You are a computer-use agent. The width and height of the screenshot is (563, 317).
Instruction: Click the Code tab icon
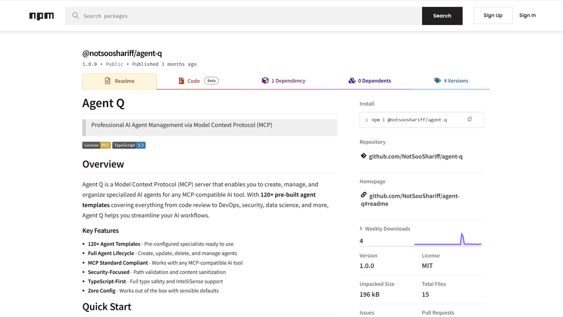pos(182,81)
